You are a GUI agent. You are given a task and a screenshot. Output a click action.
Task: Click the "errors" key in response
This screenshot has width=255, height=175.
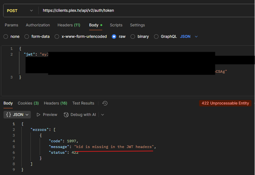(x=39, y=130)
